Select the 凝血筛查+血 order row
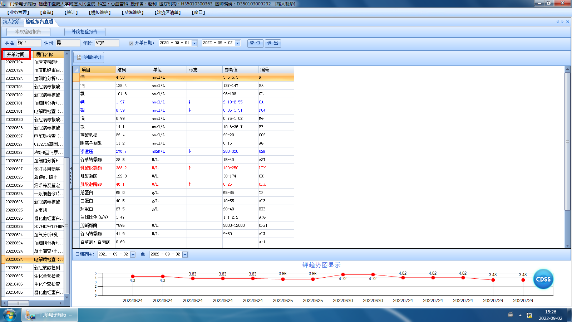572x322 pixels. click(33, 252)
